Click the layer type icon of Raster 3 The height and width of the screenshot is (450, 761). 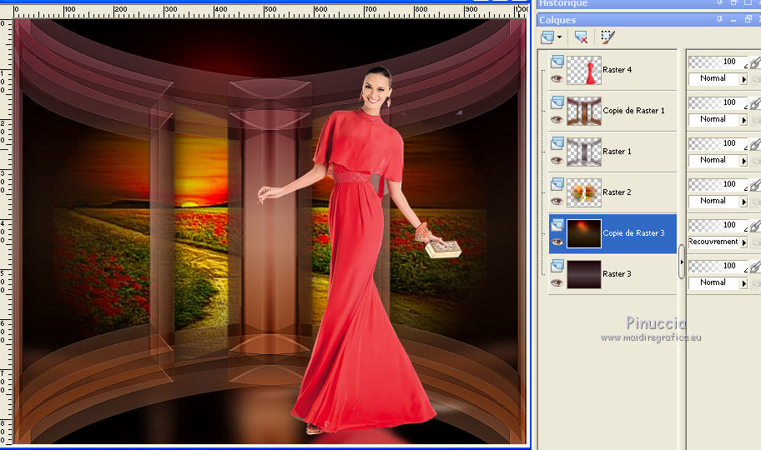tap(557, 265)
